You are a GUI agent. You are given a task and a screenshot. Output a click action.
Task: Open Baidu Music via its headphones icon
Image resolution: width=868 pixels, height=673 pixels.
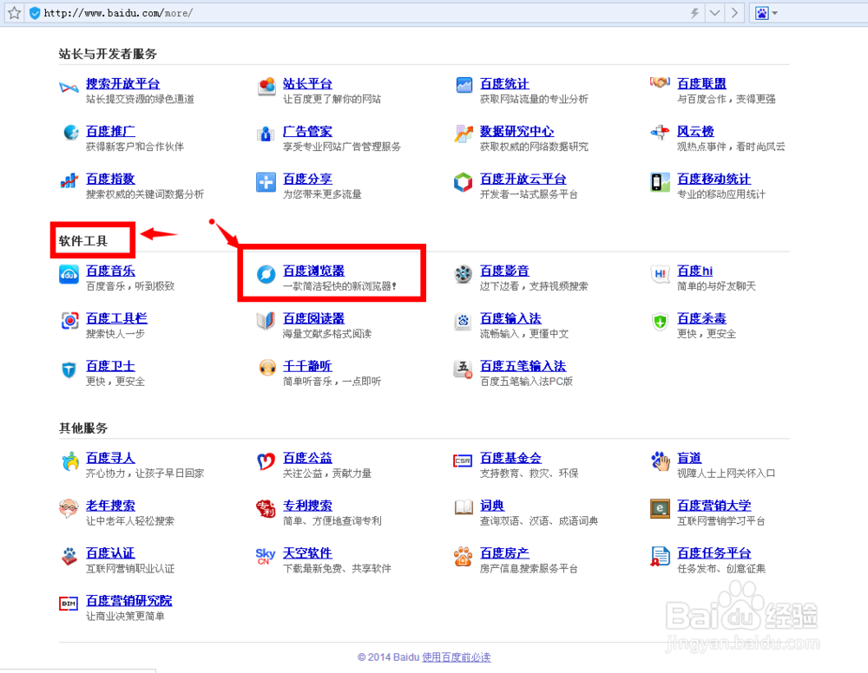pos(69,275)
